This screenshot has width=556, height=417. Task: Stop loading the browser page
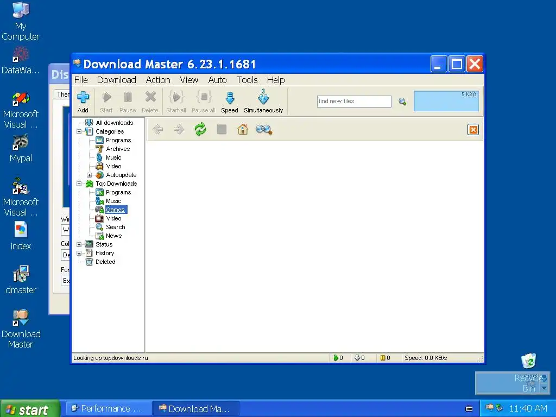tap(222, 129)
